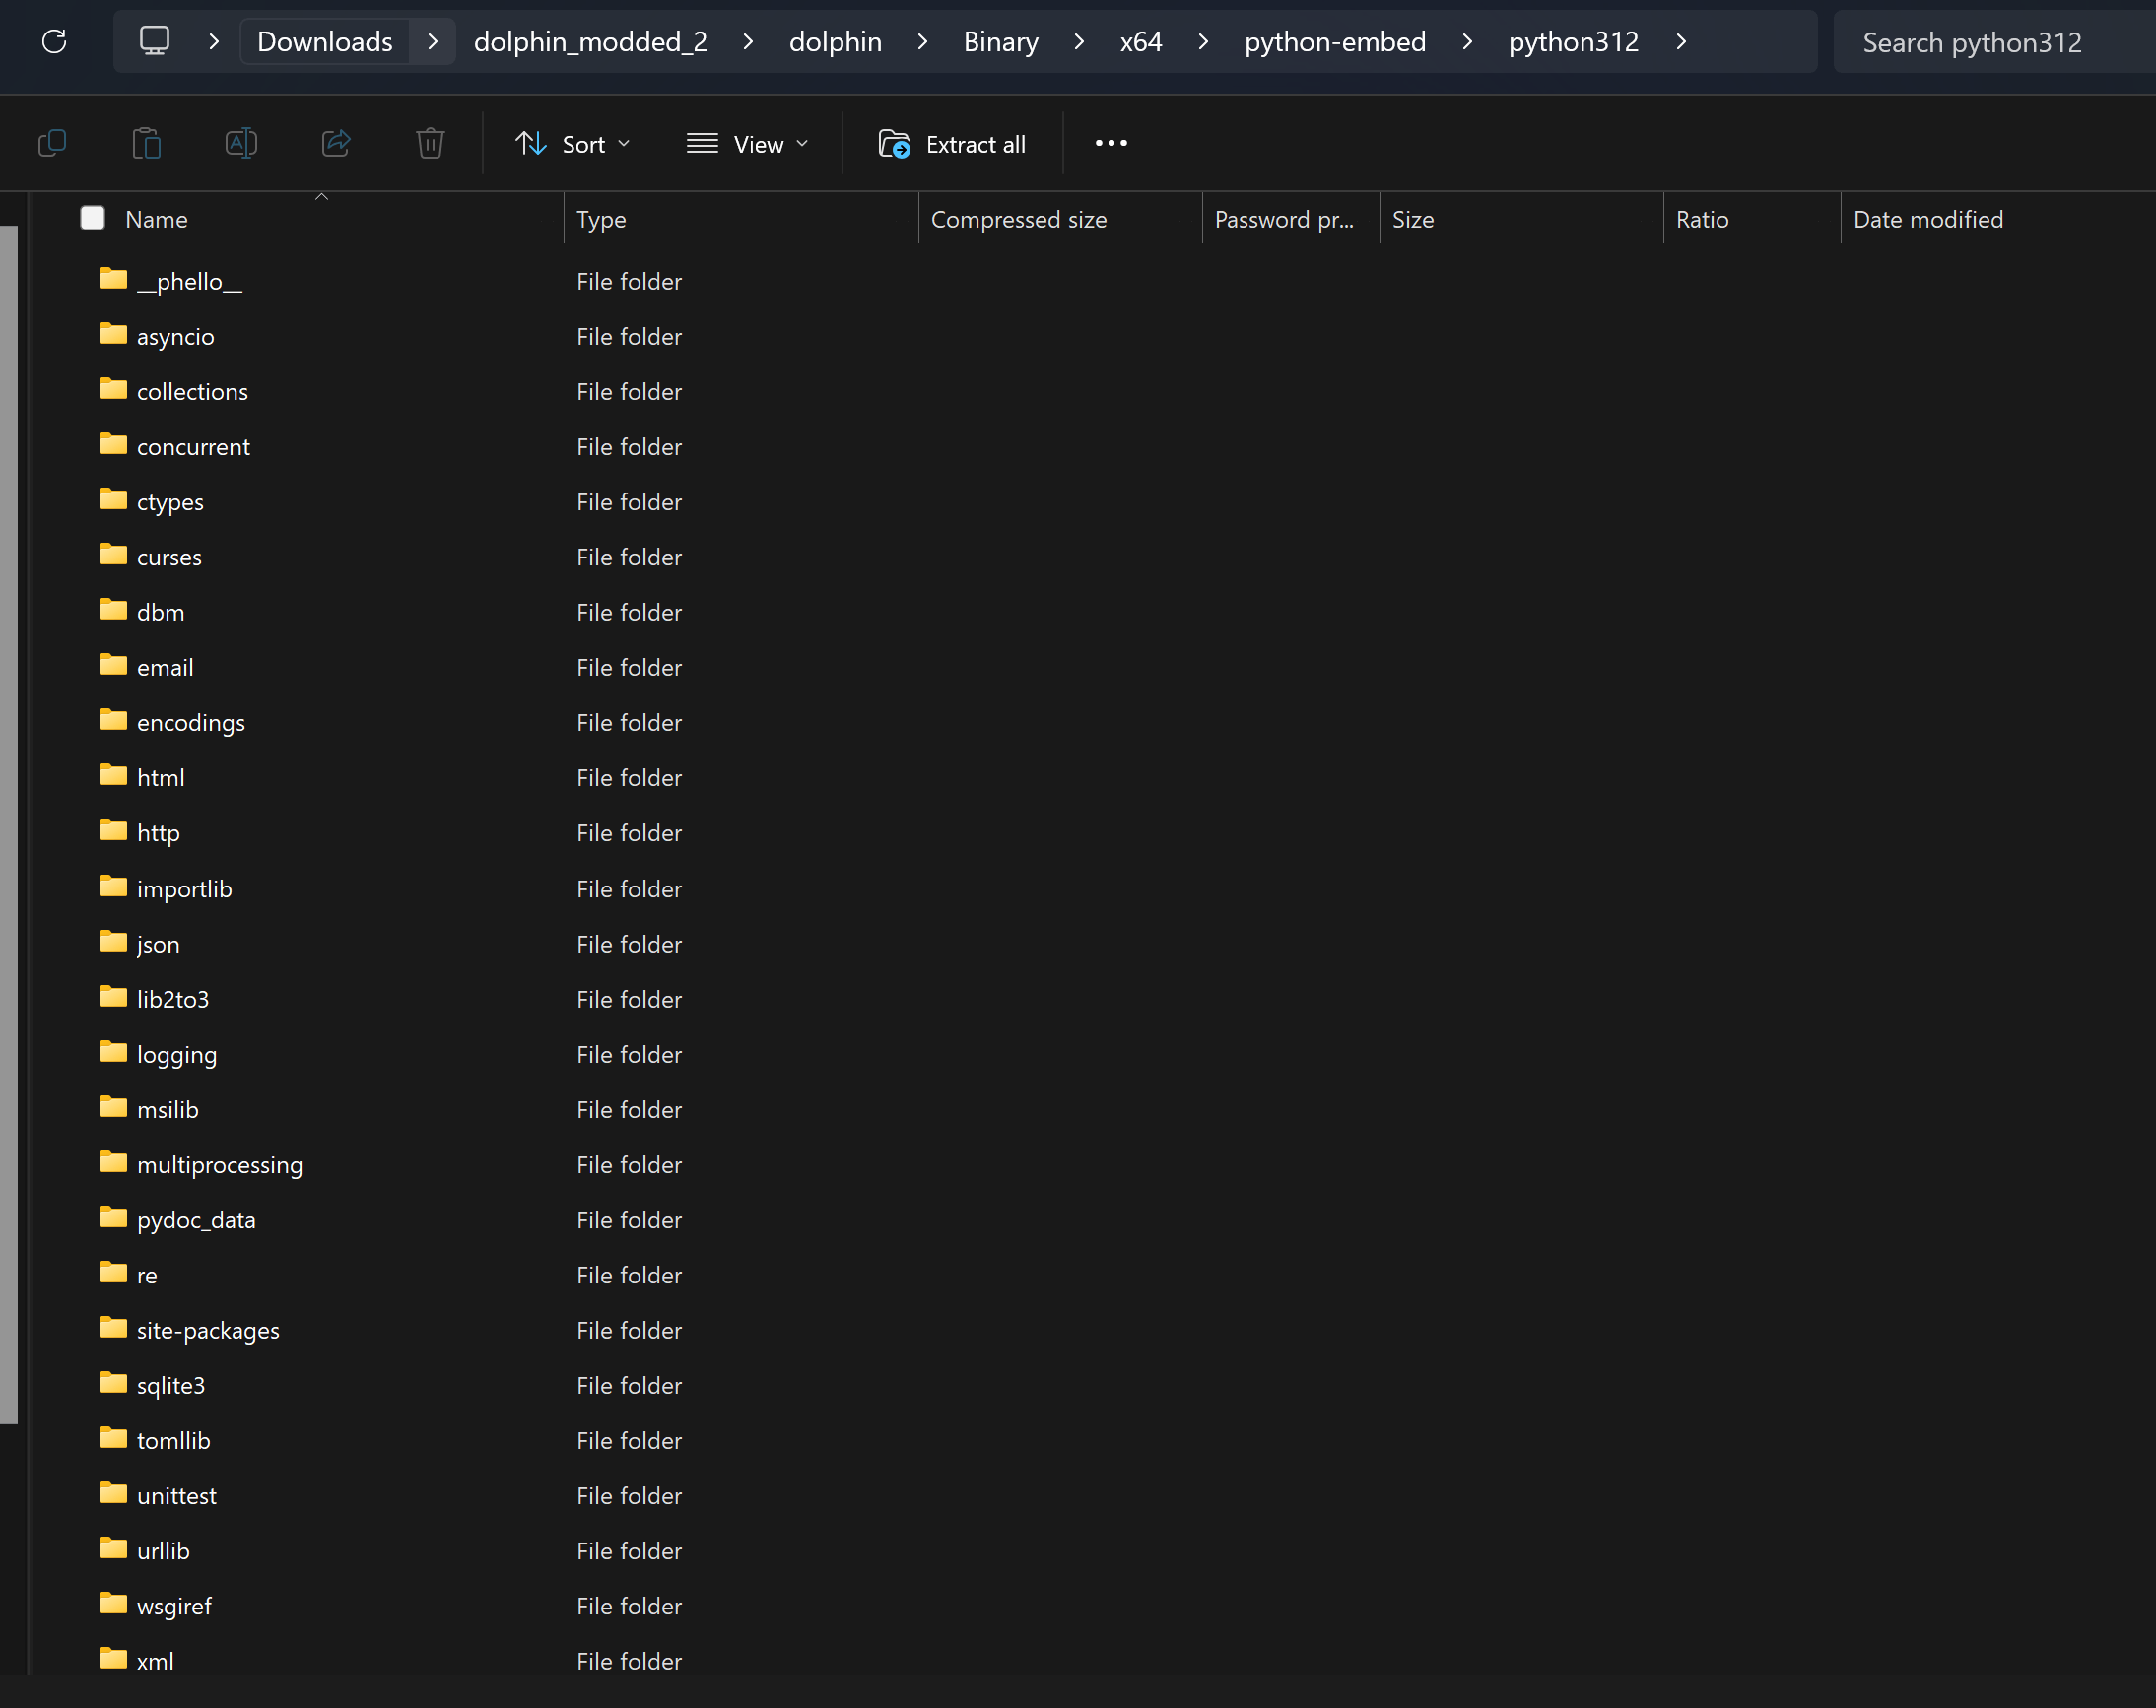2156x1708 pixels.
Task: Navigate to python-embed in breadcrumb path
Action: pyautogui.click(x=1334, y=41)
